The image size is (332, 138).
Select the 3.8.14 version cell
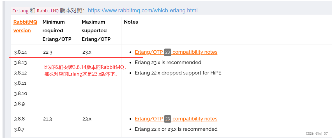point(20,53)
